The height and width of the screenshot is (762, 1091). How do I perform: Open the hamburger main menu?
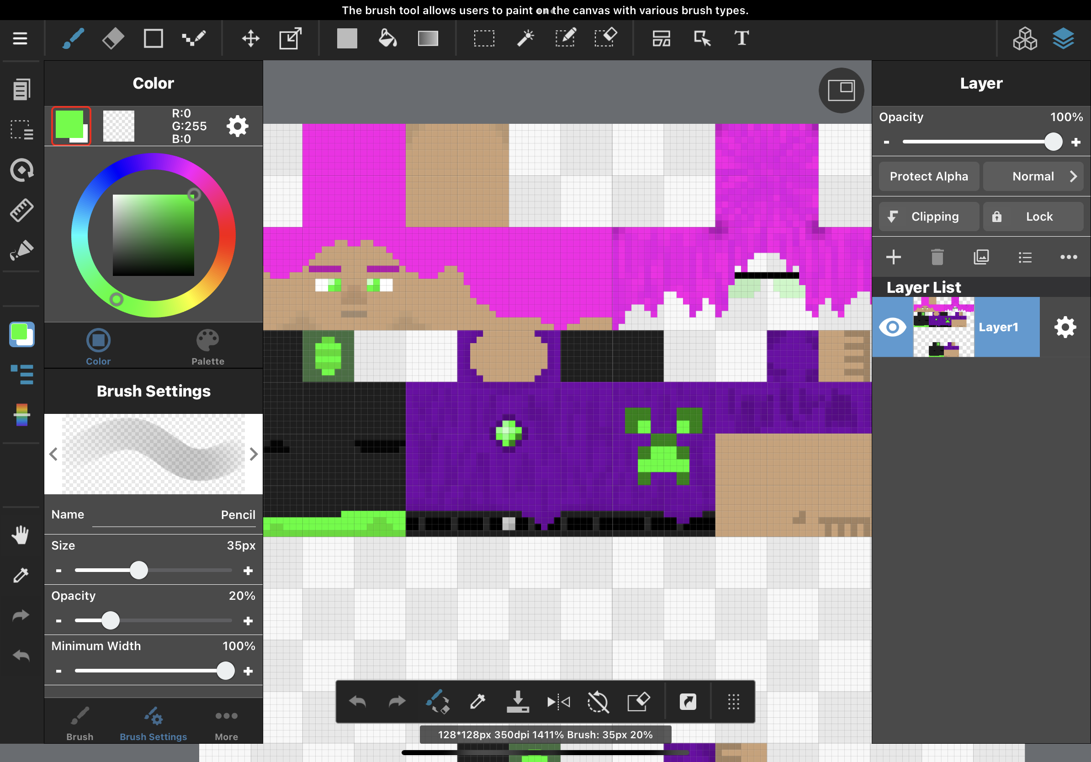(20, 38)
